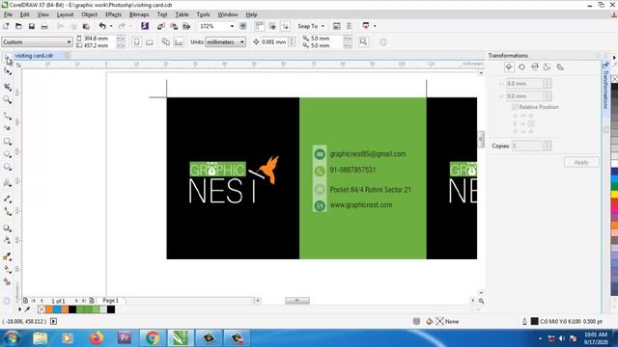
Task: Toggle Show Grid button in the toolbar
Action: pyautogui.click(x=272, y=26)
